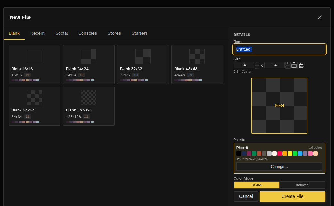Screen dimensions: 334x206
Task: Click the black Pico-8 palette swatch
Action: coord(239,153)
